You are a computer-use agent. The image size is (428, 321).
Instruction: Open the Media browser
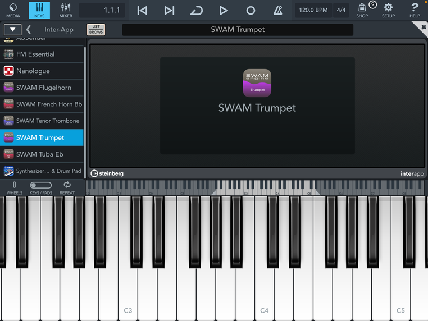(13, 10)
